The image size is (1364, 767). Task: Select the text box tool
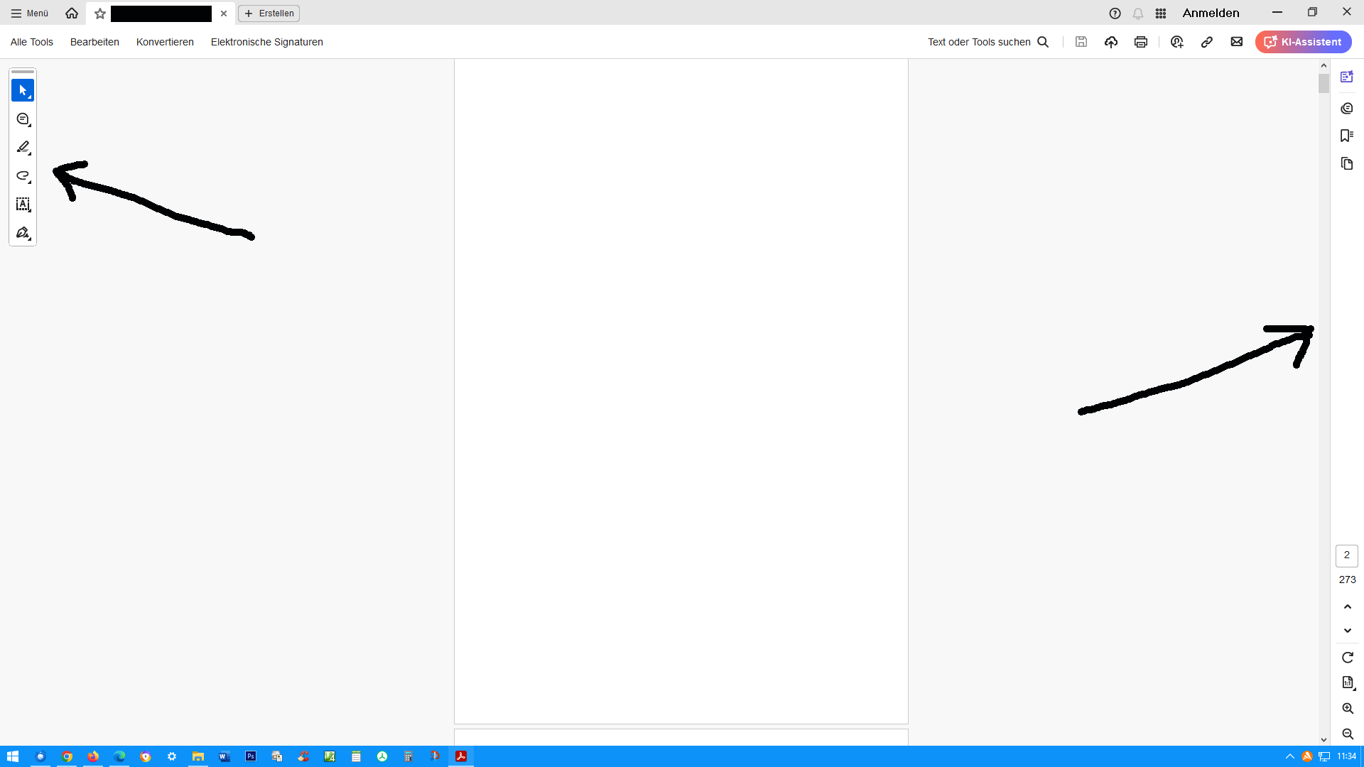point(23,205)
